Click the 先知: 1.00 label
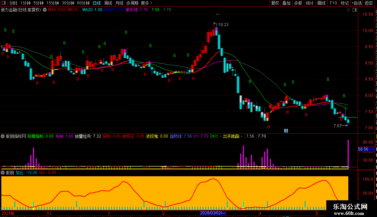The image size is (377, 217). coord(64,136)
